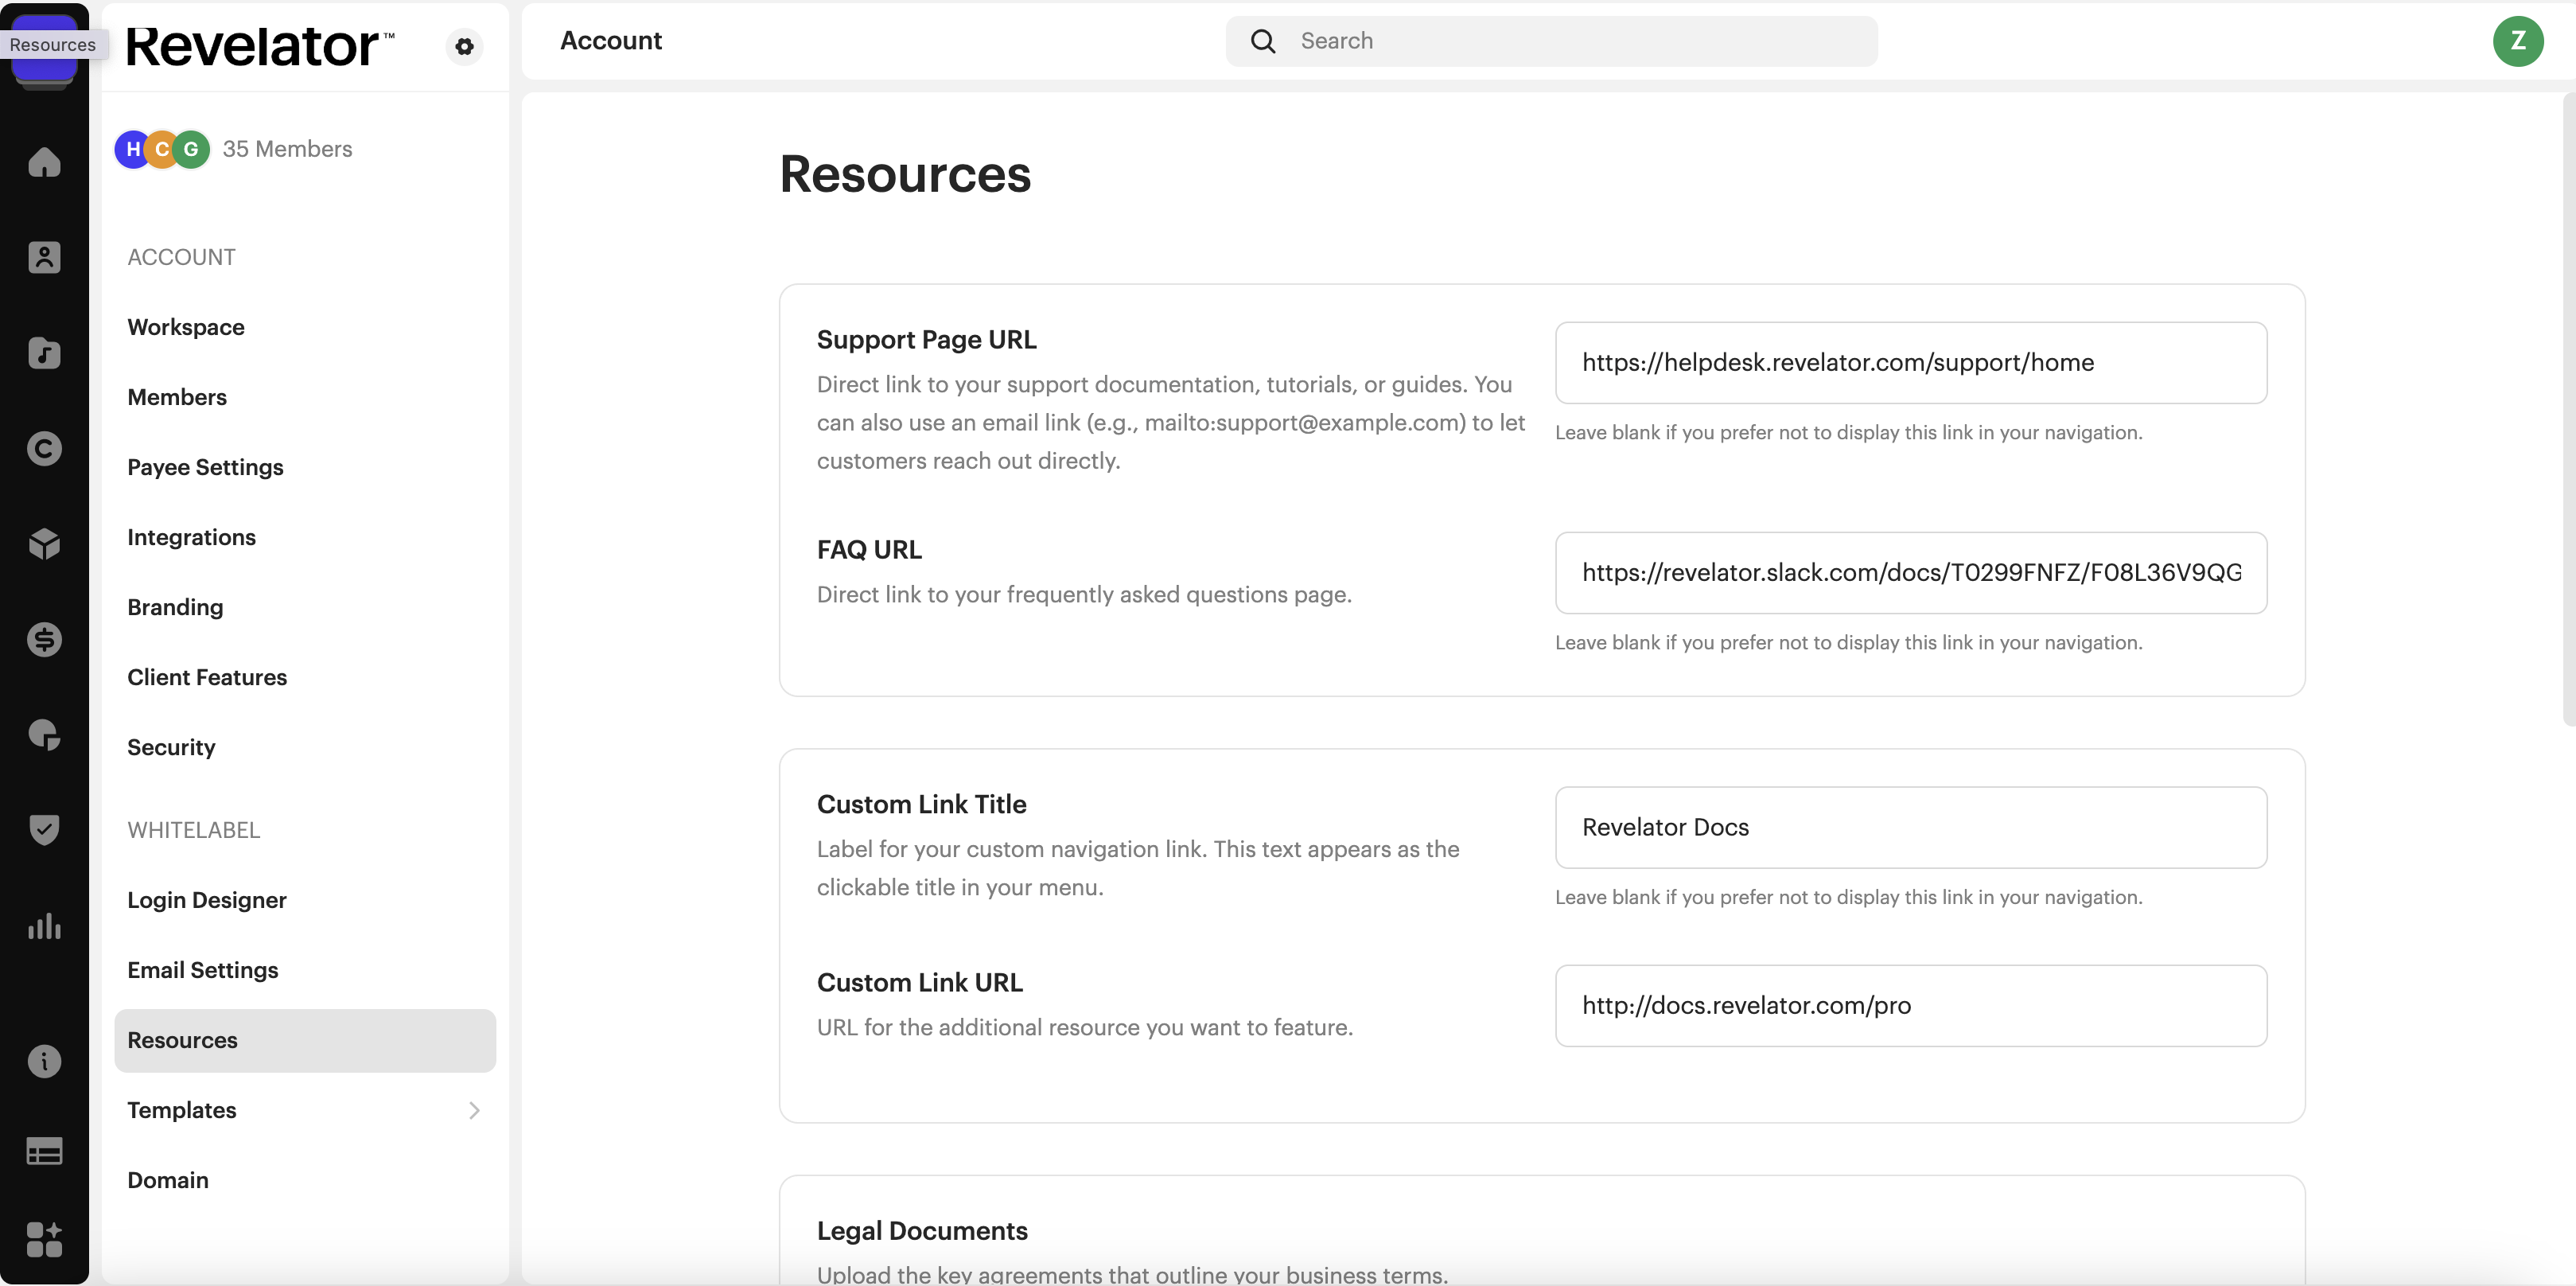Image resolution: width=2576 pixels, height=1286 pixels.
Task: Open the dollar sign icon in sidebar
Action: 44,639
